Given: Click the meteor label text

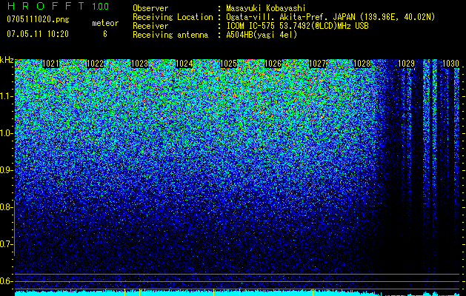Looking at the screenshot, I should [105, 23].
